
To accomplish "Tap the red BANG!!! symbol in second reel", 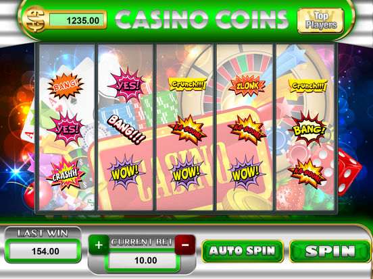I will click(x=126, y=129).
